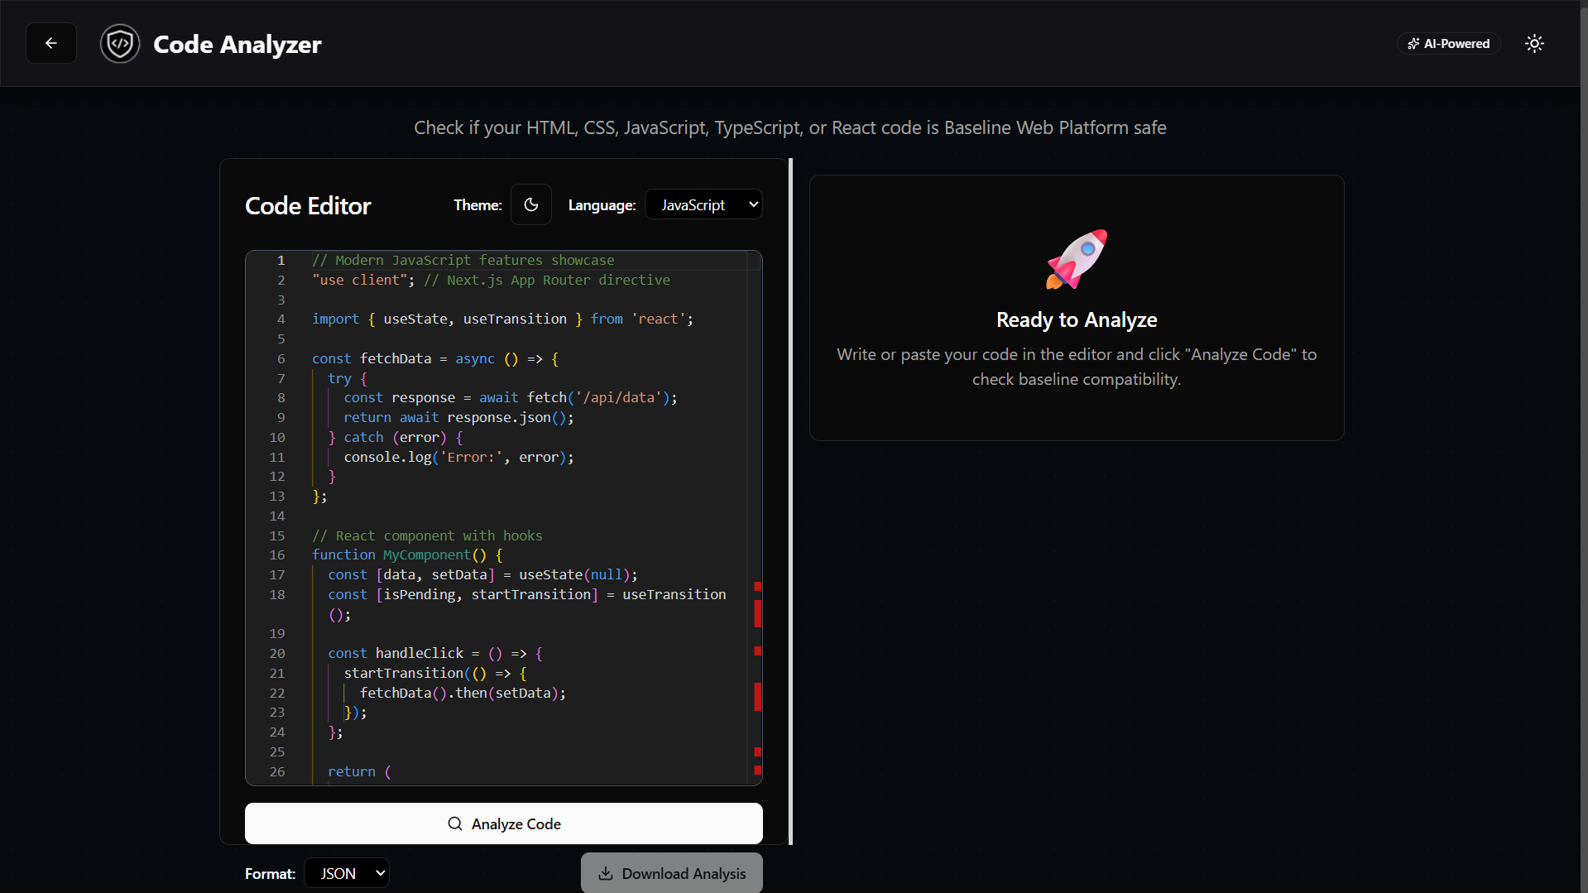Click the sparkle icon in AI-Powered badge
The image size is (1588, 893).
pyautogui.click(x=1413, y=44)
